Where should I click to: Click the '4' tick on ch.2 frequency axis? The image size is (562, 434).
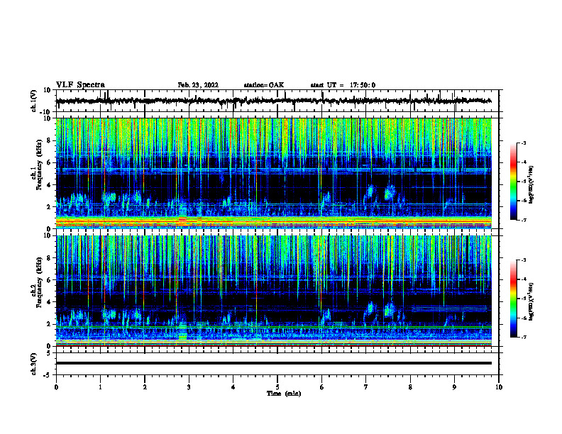(x=50, y=302)
